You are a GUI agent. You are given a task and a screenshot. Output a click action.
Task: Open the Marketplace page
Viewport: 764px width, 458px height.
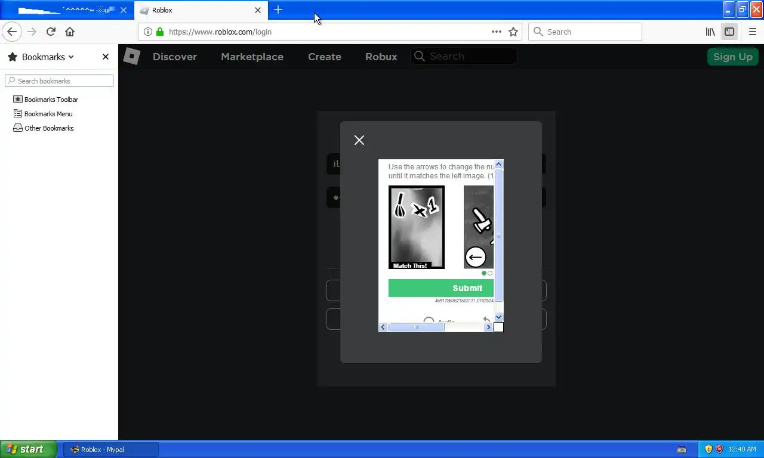click(252, 57)
